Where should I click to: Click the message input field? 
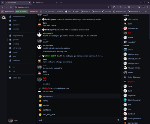tap(77, 120)
